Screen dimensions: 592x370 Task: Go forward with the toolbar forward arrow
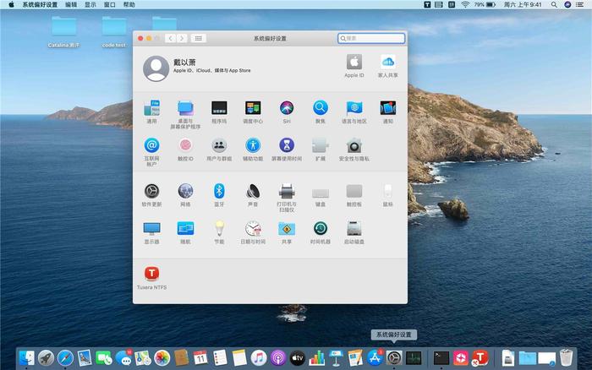182,38
